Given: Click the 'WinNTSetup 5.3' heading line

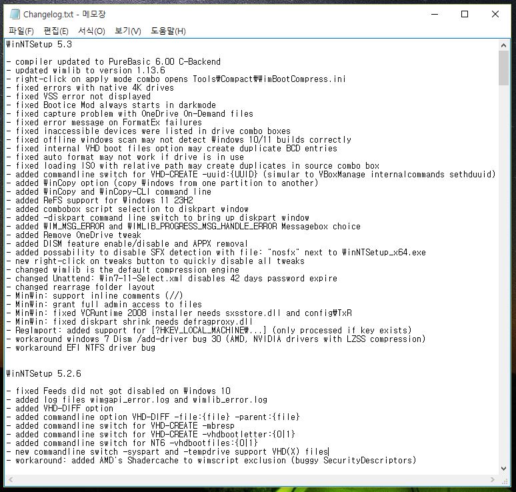Looking at the screenshot, I should [x=39, y=44].
